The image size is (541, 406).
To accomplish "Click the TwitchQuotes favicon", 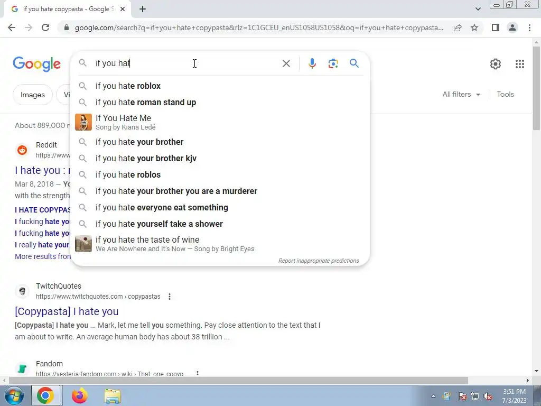I will 22,291.
